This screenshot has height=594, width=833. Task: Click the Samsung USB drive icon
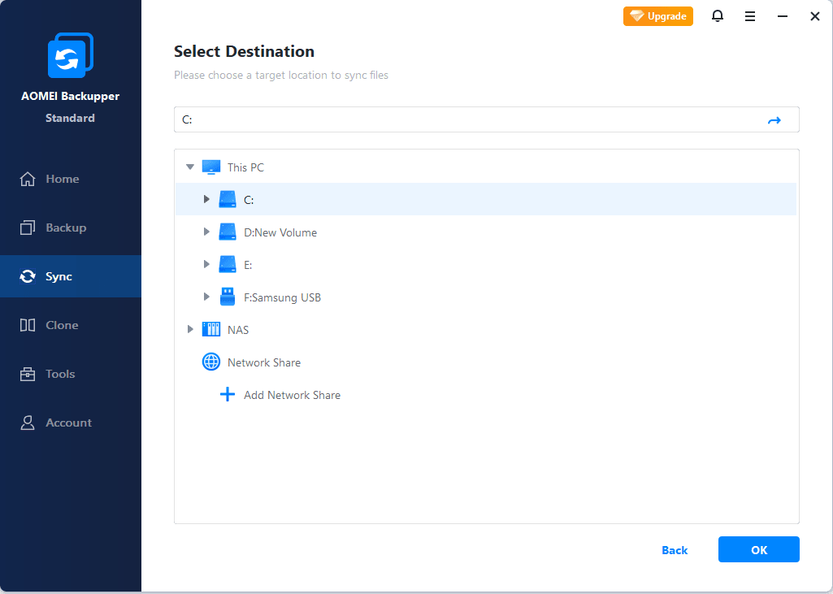pyautogui.click(x=228, y=297)
